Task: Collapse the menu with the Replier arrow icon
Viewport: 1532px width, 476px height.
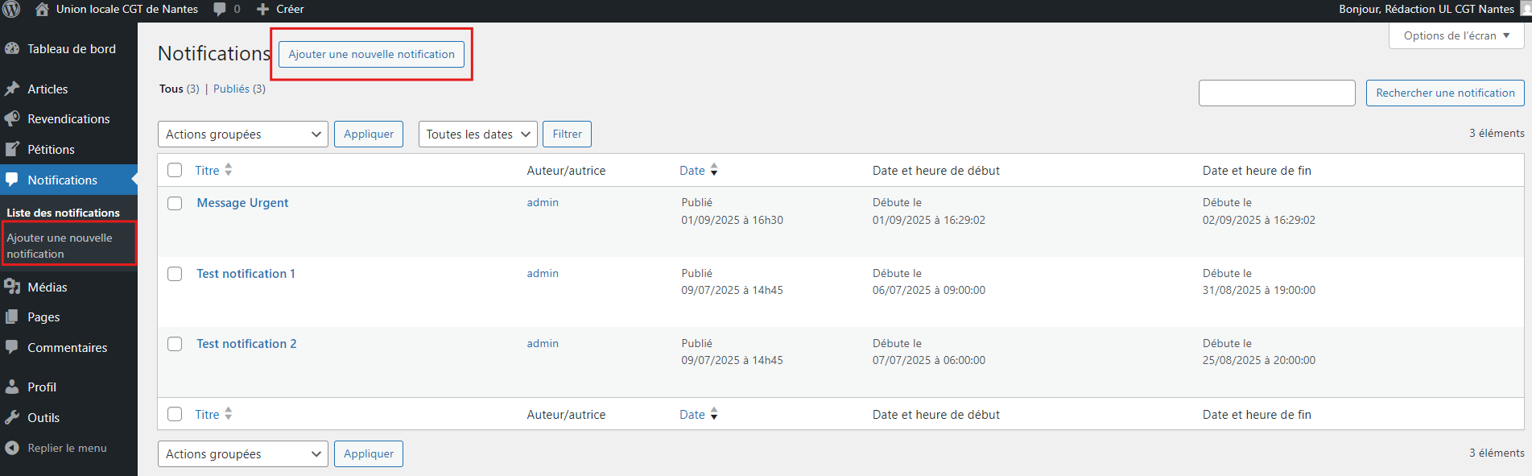Action: coord(12,448)
